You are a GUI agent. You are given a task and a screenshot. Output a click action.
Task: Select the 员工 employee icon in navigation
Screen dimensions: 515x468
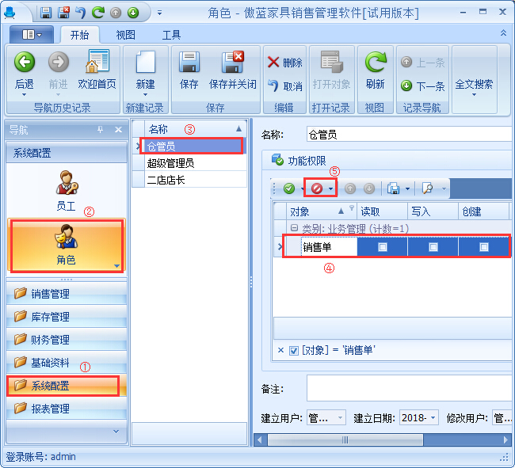66,182
